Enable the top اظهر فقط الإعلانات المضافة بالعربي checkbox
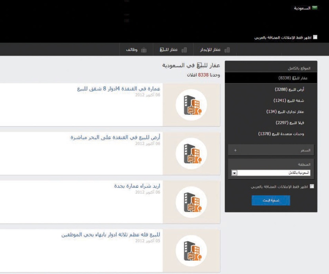329x274 pixels. 316,37
